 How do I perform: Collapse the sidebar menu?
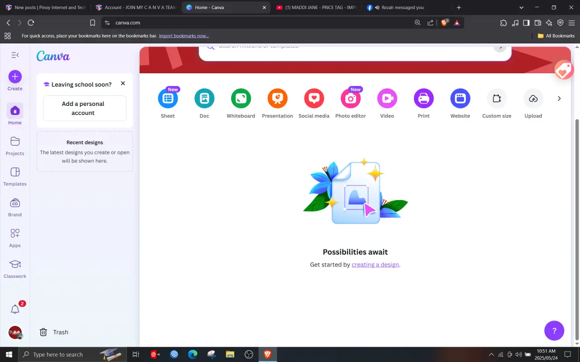click(15, 55)
